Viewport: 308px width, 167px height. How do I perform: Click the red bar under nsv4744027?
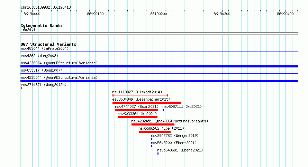[x=136, y=110]
